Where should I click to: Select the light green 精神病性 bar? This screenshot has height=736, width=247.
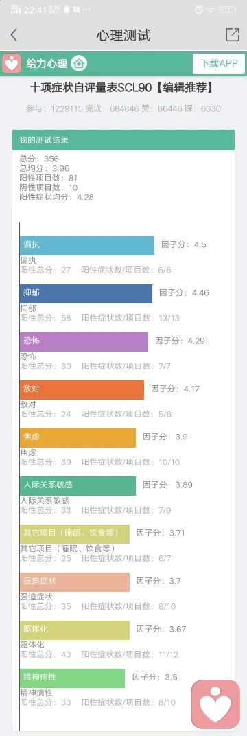click(72, 678)
